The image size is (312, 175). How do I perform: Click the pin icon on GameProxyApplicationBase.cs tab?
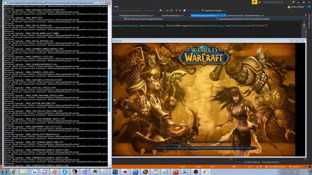coord(222,15)
